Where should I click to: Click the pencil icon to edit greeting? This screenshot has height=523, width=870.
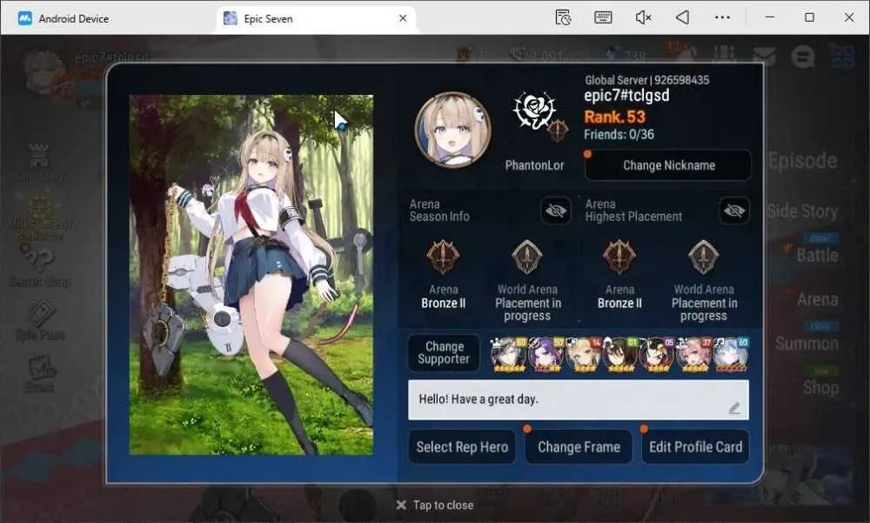[x=734, y=408]
